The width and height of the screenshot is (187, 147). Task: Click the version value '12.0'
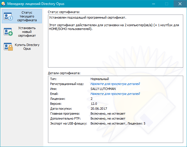pos(94,104)
